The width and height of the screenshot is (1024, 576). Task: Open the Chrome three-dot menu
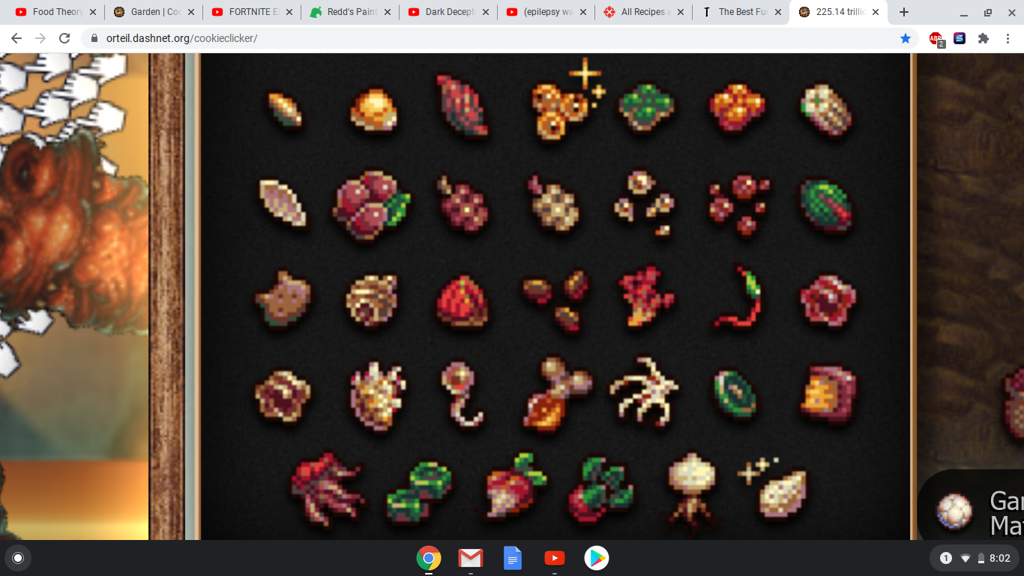[x=1007, y=37]
